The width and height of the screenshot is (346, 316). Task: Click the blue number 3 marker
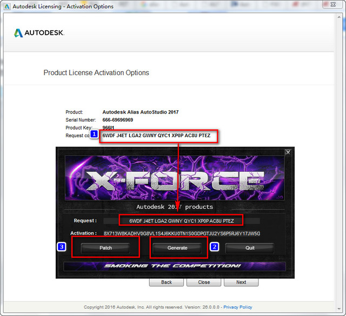pyautogui.click(x=62, y=247)
